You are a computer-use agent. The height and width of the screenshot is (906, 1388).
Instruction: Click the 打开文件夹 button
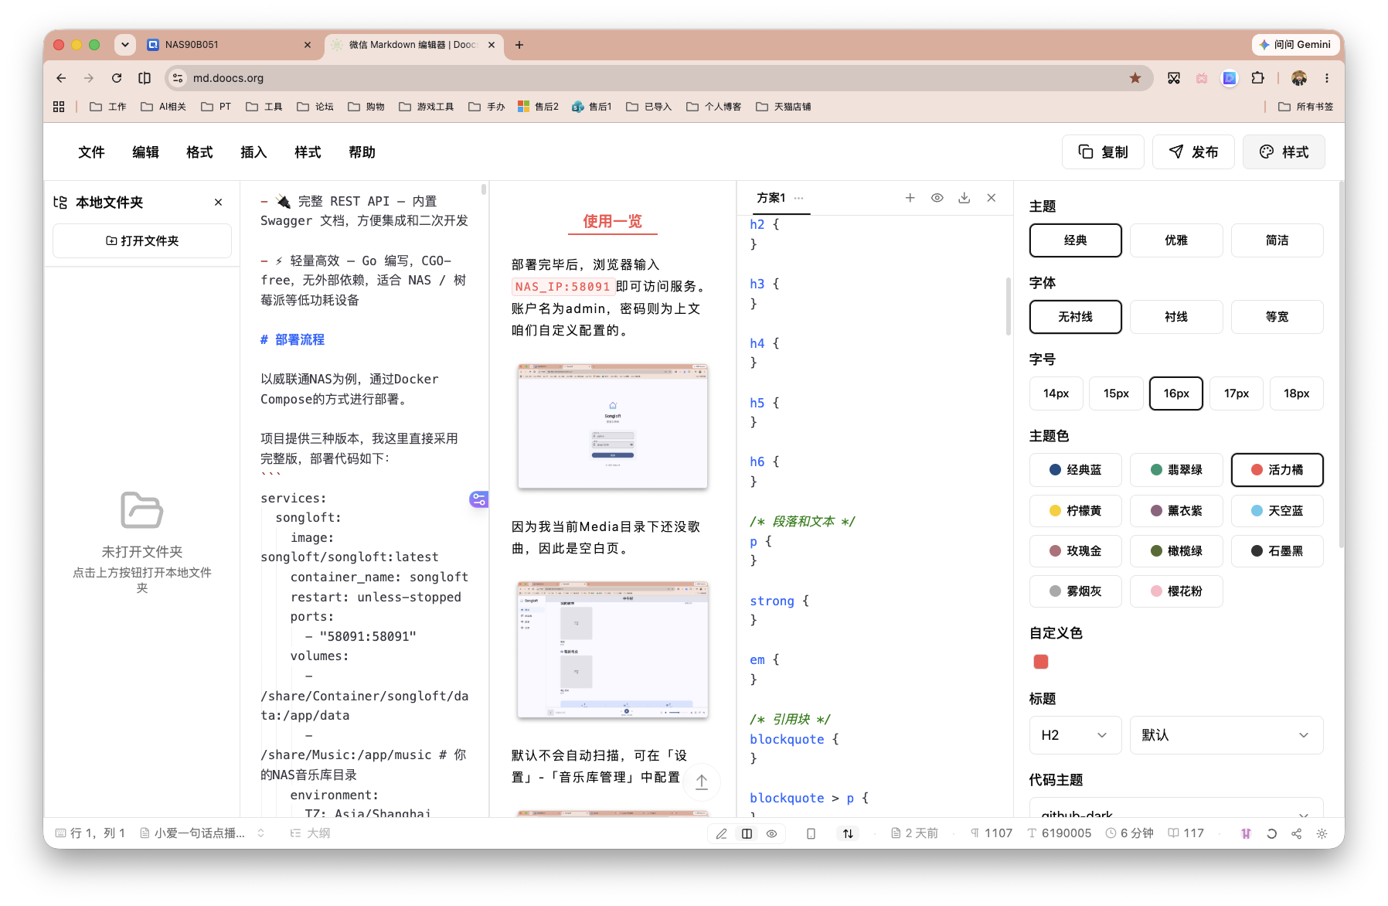[142, 241]
